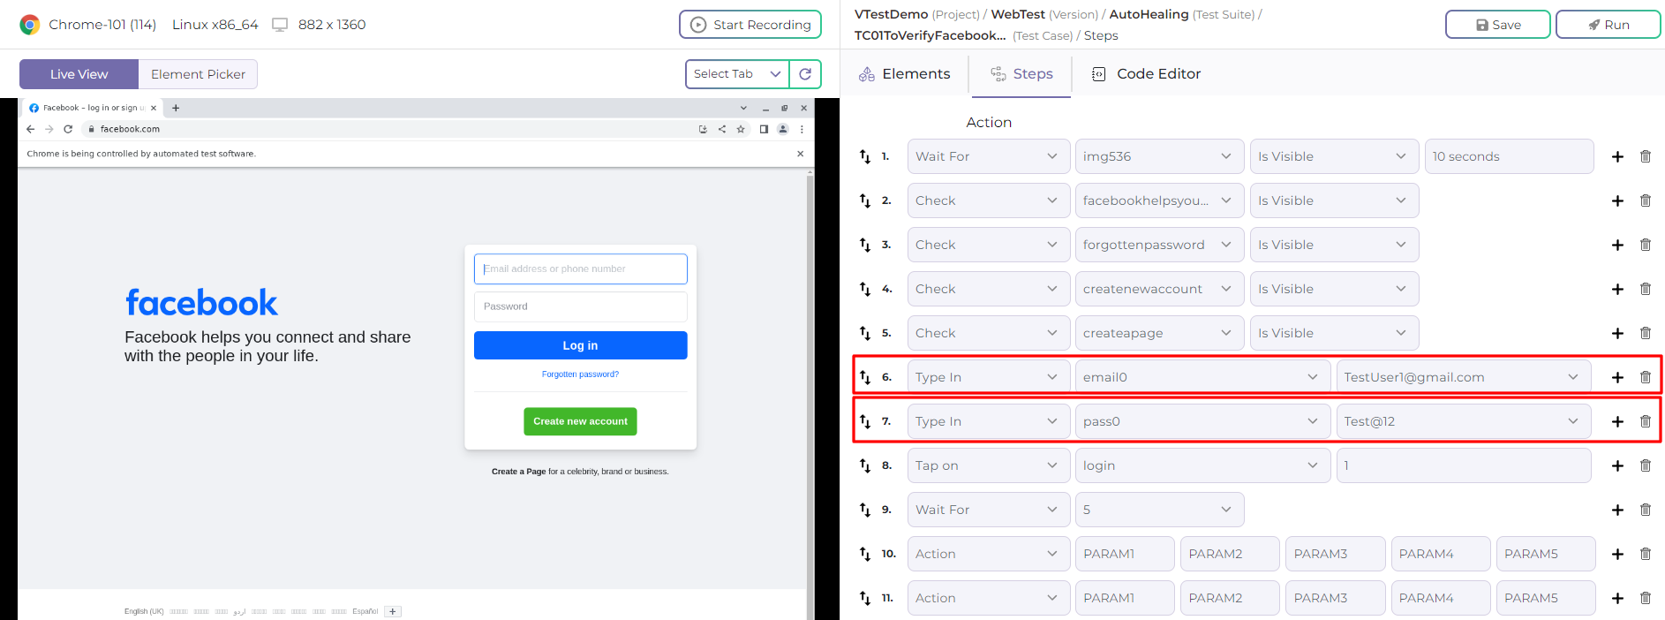The image size is (1665, 620).
Task: Click the Email address or phone number field
Action: click(580, 269)
